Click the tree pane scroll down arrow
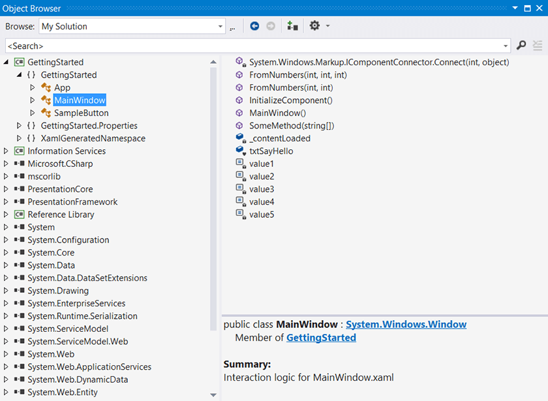The width and height of the screenshot is (548, 401). click(x=213, y=395)
